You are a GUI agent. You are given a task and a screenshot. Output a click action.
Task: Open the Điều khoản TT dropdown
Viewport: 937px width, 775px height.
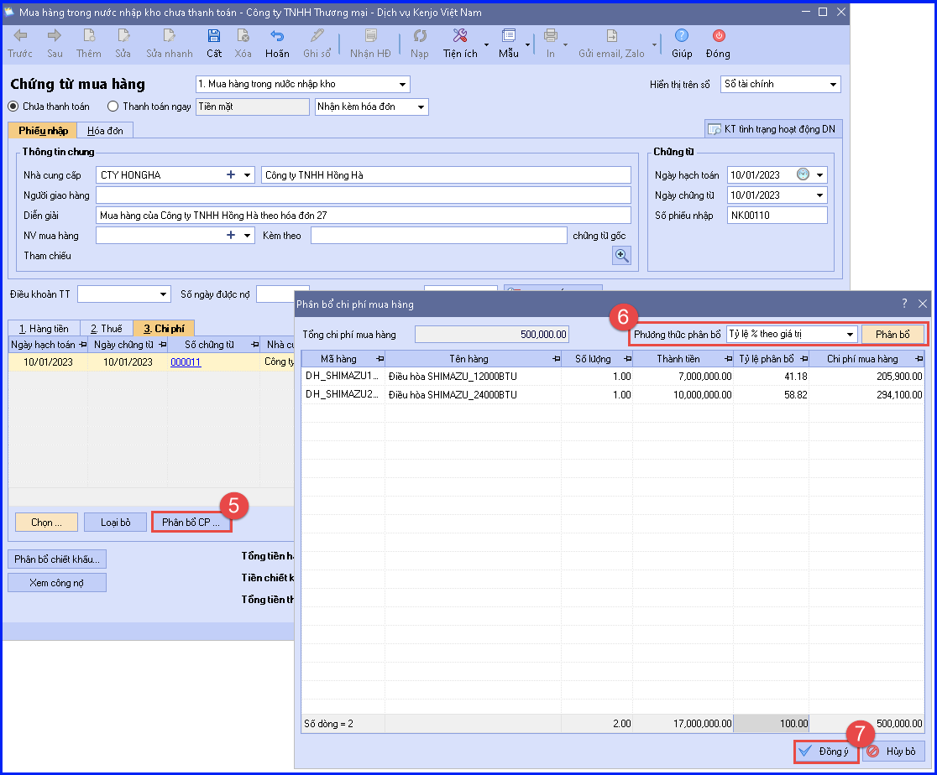pyautogui.click(x=163, y=294)
